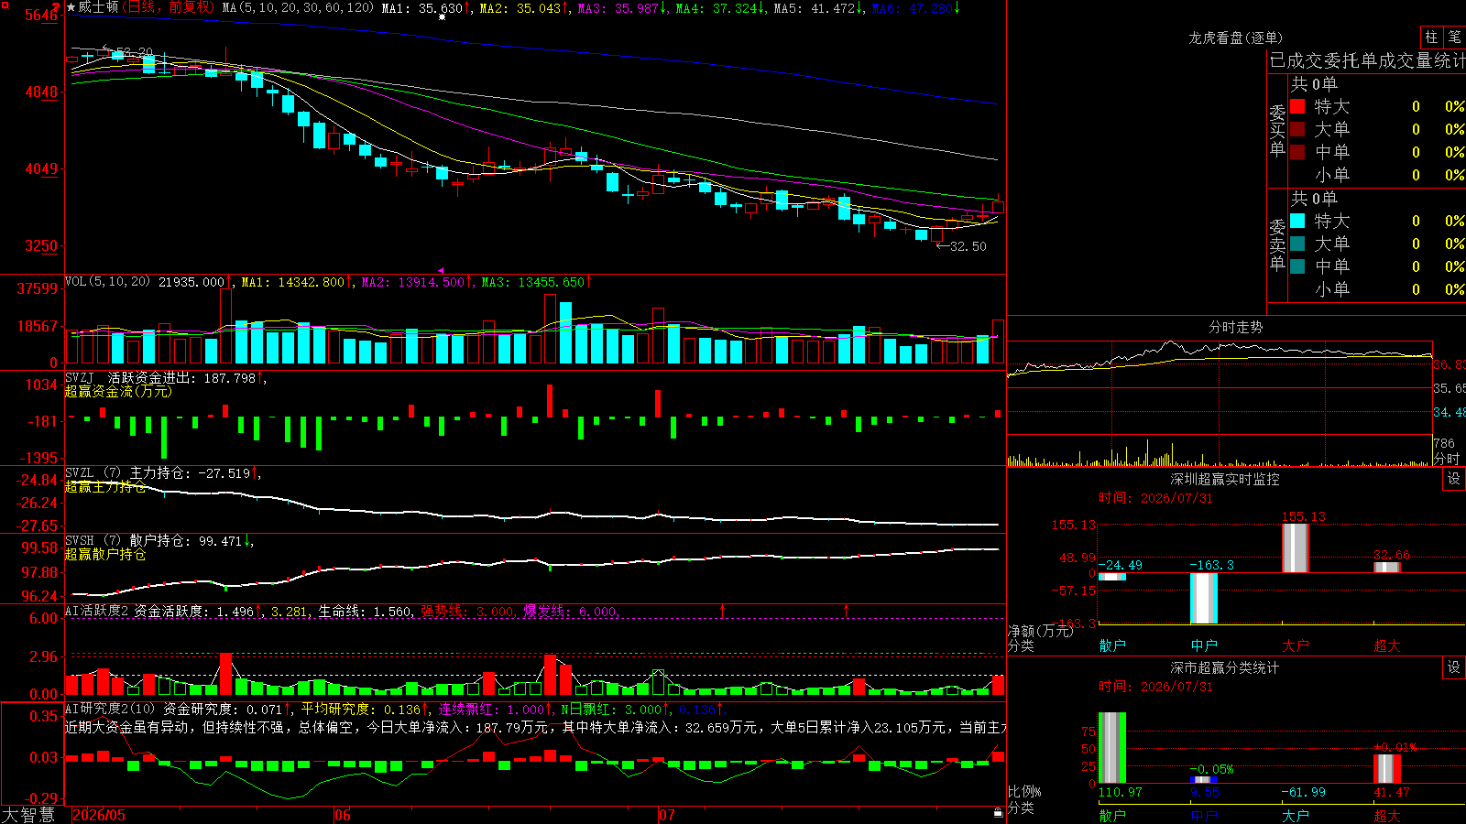Click the 强势线: 3.000 red label
This screenshot has width=1466, height=824.
(x=468, y=611)
